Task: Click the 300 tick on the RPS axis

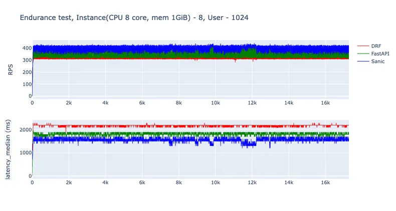Action: pyautogui.click(x=27, y=60)
